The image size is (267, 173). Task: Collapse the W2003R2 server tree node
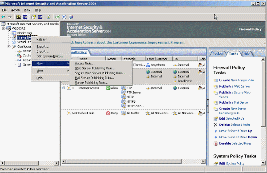pyautogui.click(x=4, y=28)
